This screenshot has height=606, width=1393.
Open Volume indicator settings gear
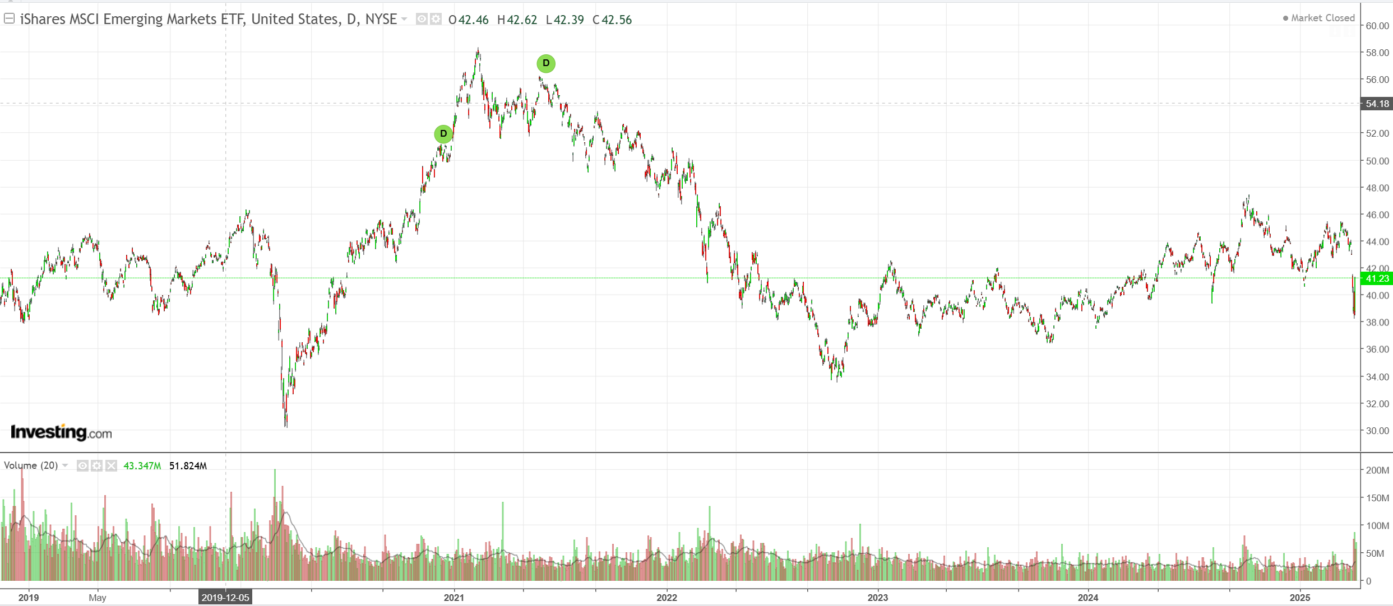click(x=96, y=466)
